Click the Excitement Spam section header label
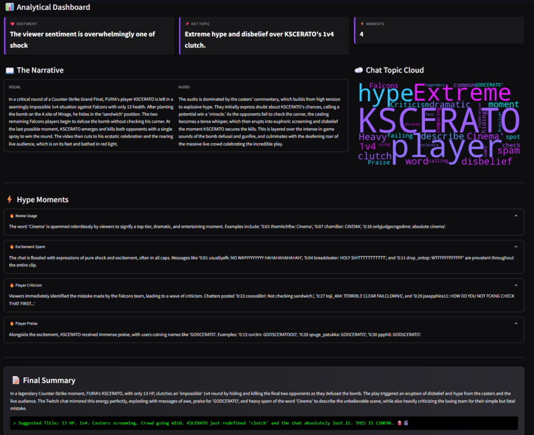Viewport: 534px width, 435px height. click(30, 246)
